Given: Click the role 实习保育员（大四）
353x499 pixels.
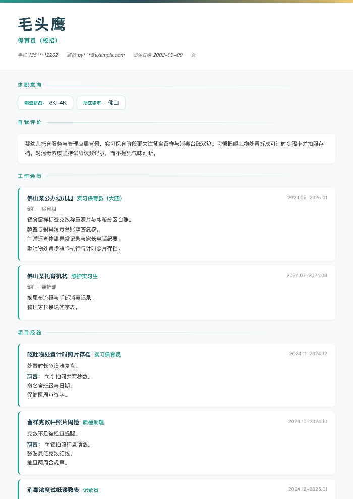Looking at the screenshot, I should 99,198.
